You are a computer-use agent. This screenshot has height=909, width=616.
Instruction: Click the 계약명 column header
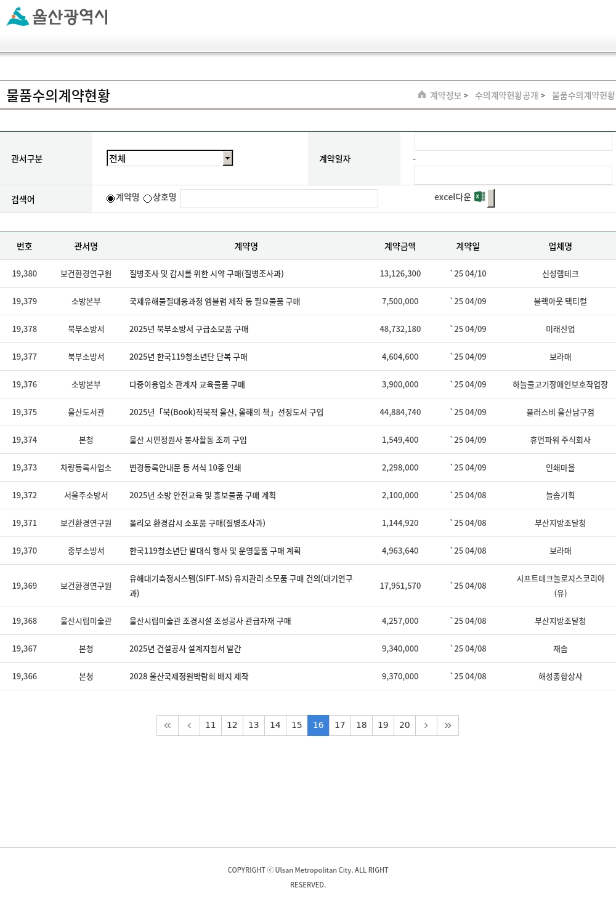click(x=246, y=246)
